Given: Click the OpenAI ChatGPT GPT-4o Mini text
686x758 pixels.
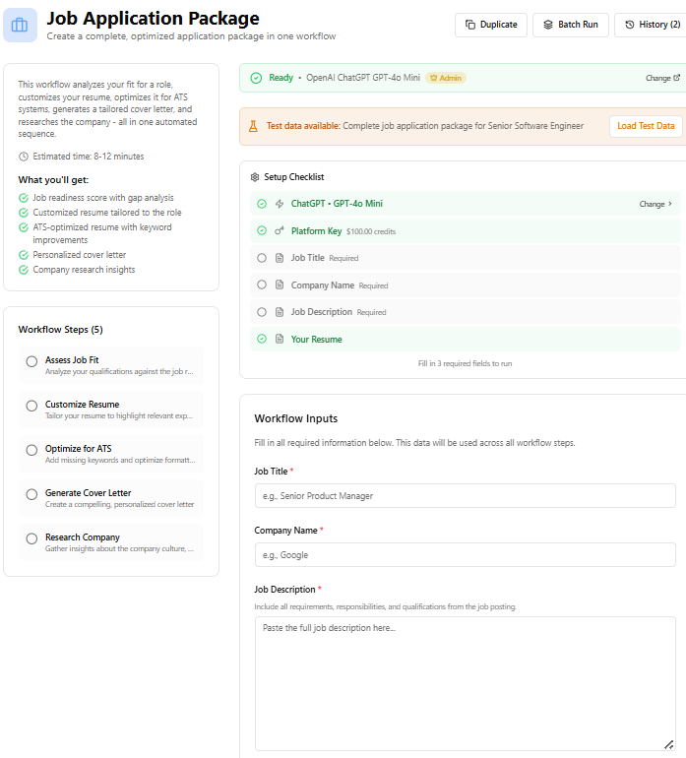Looking at the screenshot, I should click(x=363, y=78).
